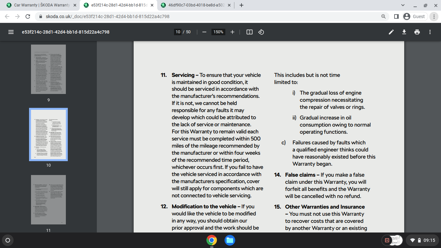
Task: Click the zoom out minus icon
Action: point(204,32)
